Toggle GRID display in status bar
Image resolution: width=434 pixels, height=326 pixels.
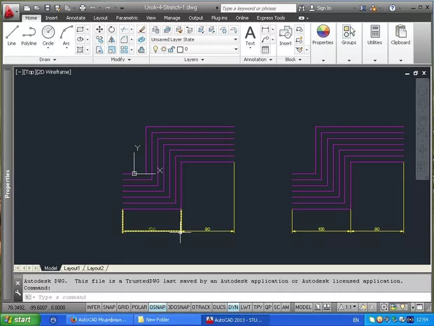point(123,308)
